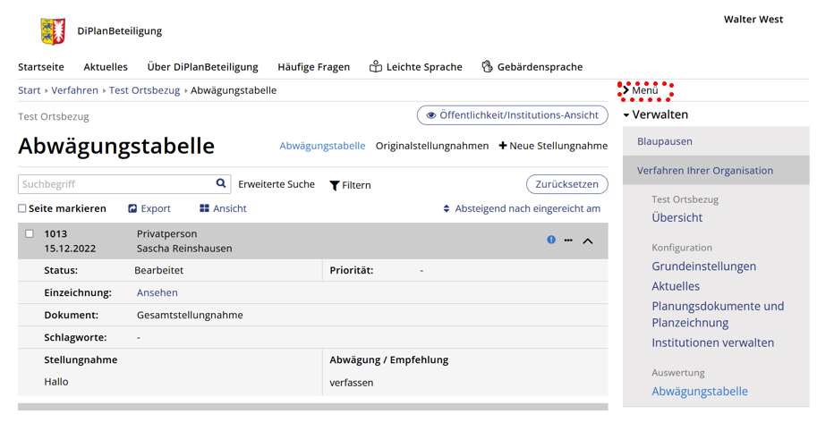Click the blue info icon on statement 1013
Viewport: 817px width, 431px height.
pos(551,240)
